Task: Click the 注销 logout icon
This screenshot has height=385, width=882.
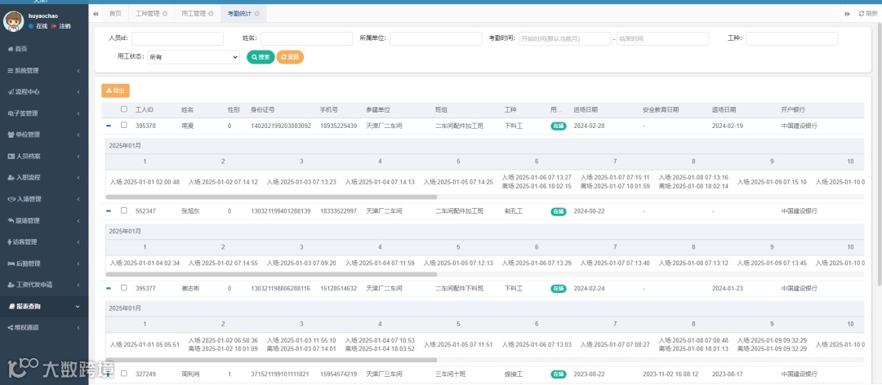Action: coord(54,26)
